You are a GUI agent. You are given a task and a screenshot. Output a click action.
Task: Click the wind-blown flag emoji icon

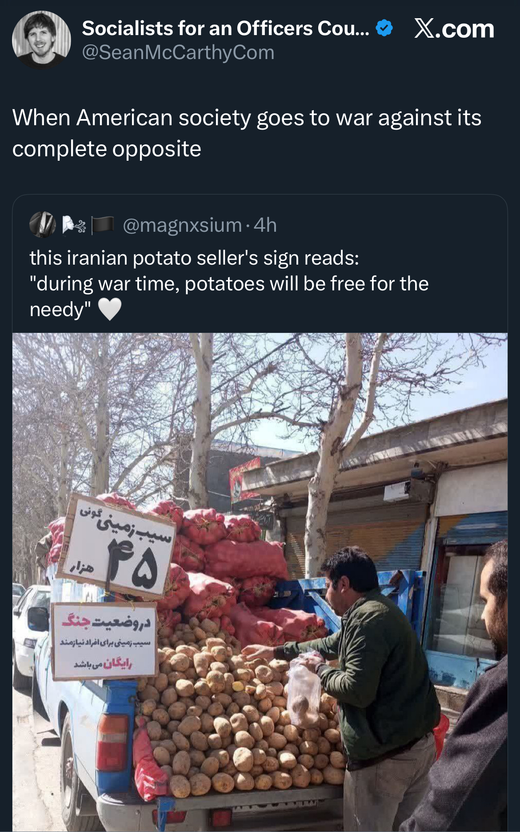pyautogui.click(x=74, y=225)
